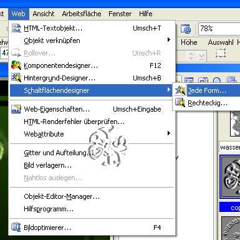Click the Auswahl label in attribute bar

[x=221, y=42]
